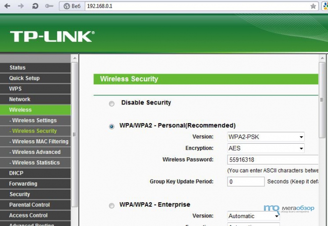Select the Disable Security radio button

pos(112,104)
